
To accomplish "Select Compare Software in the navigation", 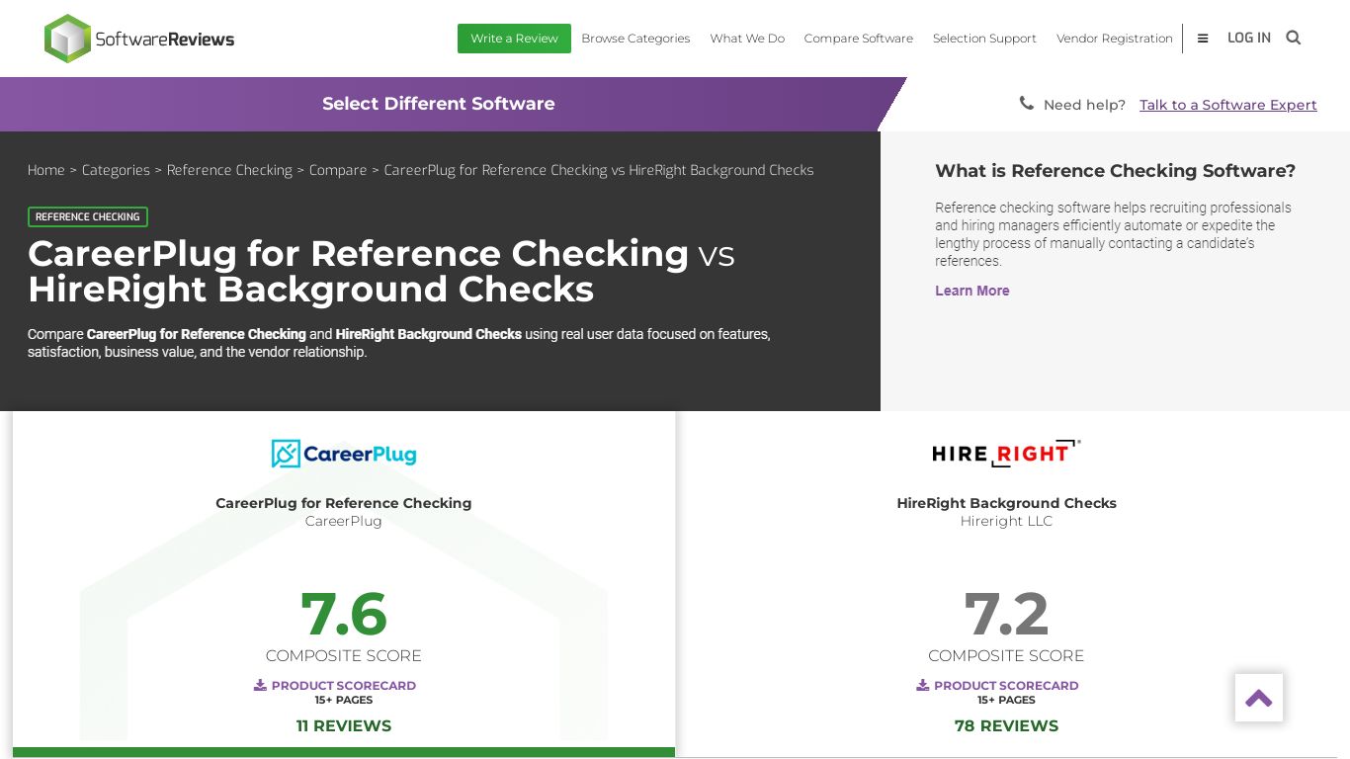I will (859, 39).
